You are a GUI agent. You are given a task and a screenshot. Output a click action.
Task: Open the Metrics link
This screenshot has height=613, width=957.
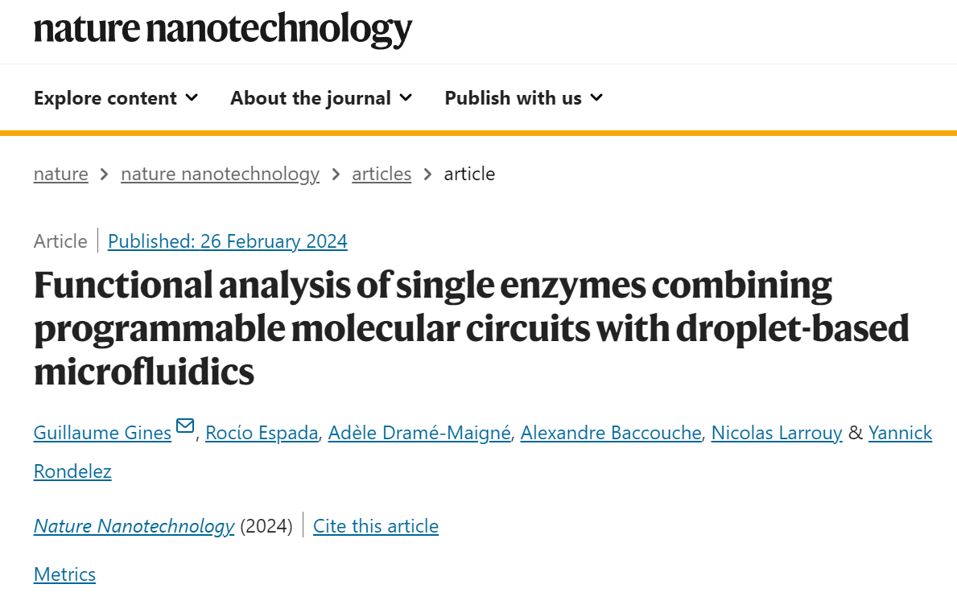tap(64, 574)
